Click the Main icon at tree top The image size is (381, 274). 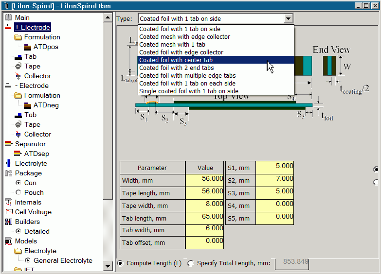(x=8, y=17)
